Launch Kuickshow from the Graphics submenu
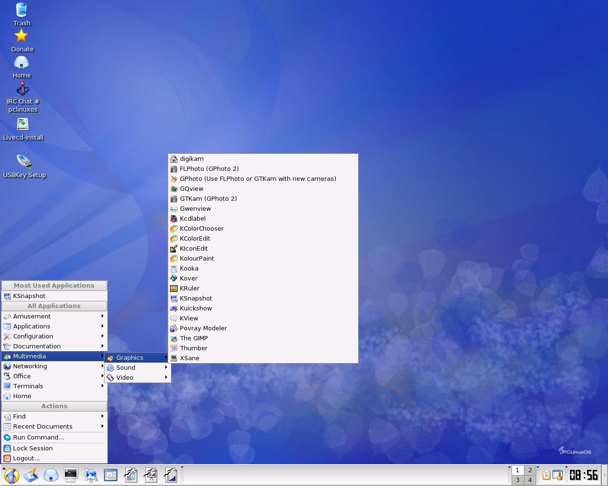The width and height of the screenshot is (608, 486). [263, 308]
